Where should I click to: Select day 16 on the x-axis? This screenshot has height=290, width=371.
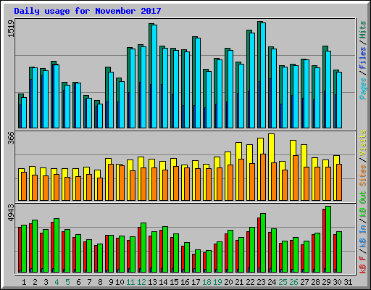point(185,282)
